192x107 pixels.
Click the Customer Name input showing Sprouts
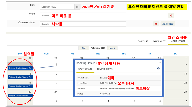point(83,24)
